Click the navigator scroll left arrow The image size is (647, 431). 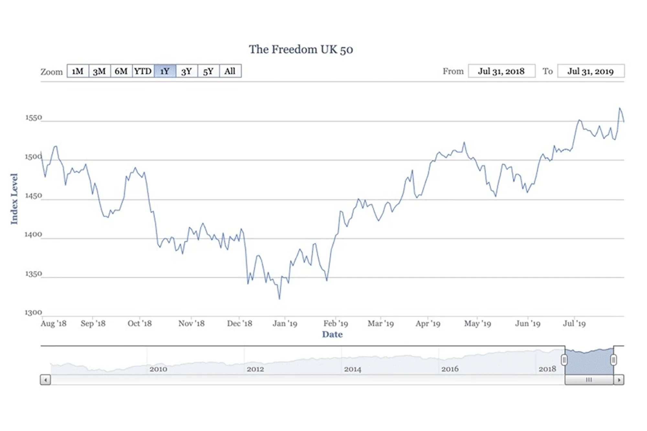click(x=45, y=380)
